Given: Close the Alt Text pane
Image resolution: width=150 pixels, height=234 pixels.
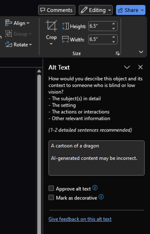Looking at the screenshot, I should coord(140,67).
